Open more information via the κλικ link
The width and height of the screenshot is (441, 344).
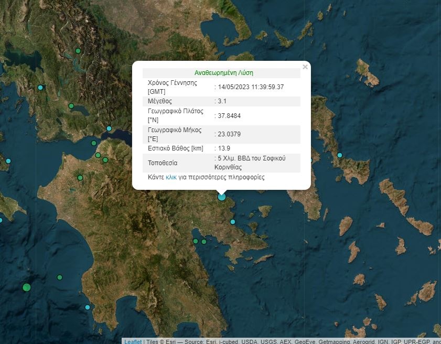point(171,177)
